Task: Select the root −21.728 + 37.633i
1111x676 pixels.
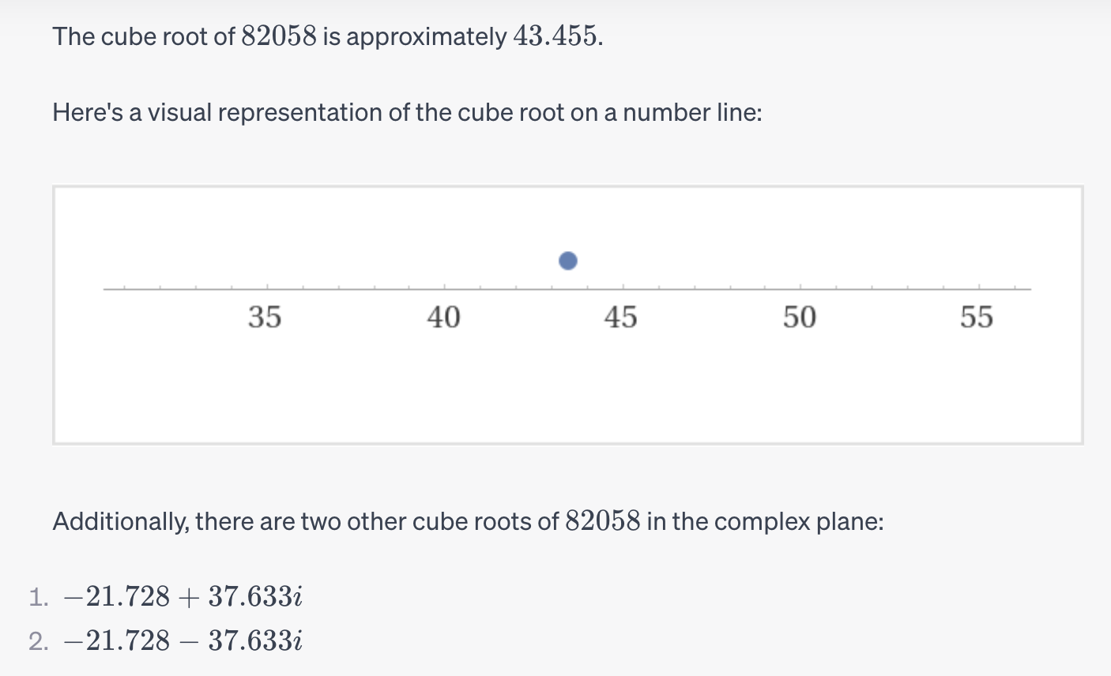Action: click(183, 597)
